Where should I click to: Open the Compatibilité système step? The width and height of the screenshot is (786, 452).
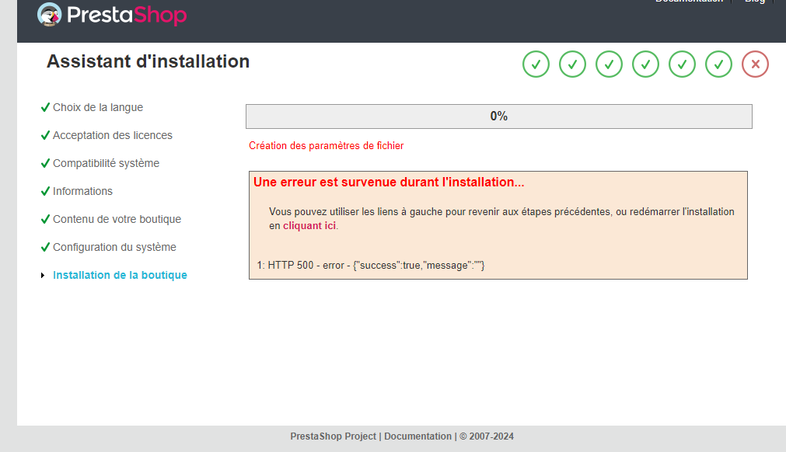[106, 163]
